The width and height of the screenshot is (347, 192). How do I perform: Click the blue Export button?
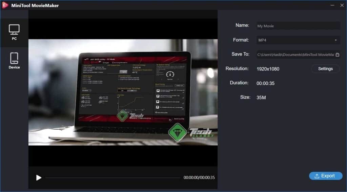point(326,176)
